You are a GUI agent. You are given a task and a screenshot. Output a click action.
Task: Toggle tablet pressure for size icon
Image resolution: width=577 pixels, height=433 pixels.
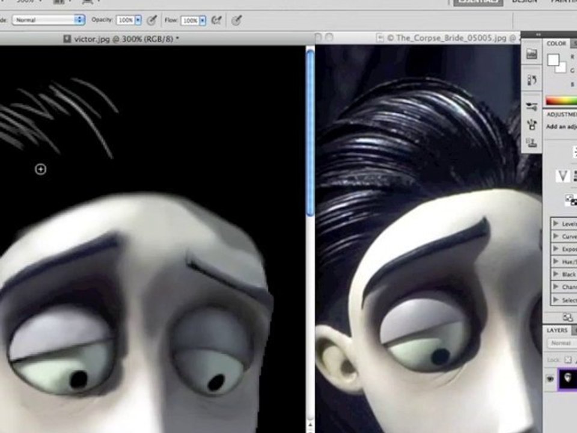coord(236,20)
